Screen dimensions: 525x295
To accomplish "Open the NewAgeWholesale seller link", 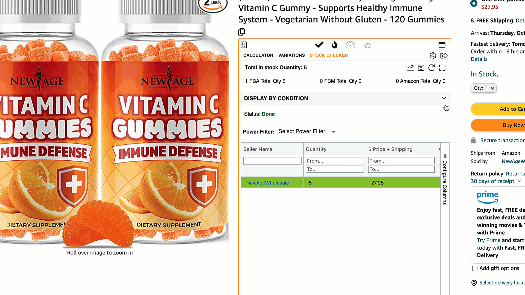I will (x=267, y=183).
